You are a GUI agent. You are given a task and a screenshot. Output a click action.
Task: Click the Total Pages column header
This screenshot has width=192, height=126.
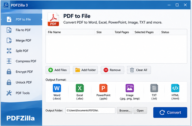coord(123,32)
